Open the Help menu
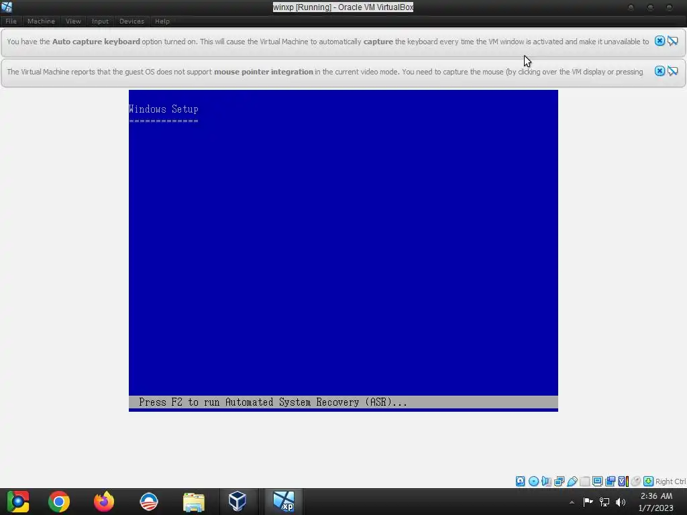This screenshot has height=515, width=687. pyautogui.click(x=162, y=21)
